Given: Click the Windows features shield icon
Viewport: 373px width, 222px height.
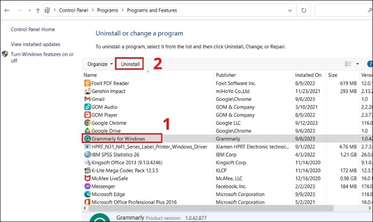Looking at the screenshot, I should [5, 54].
